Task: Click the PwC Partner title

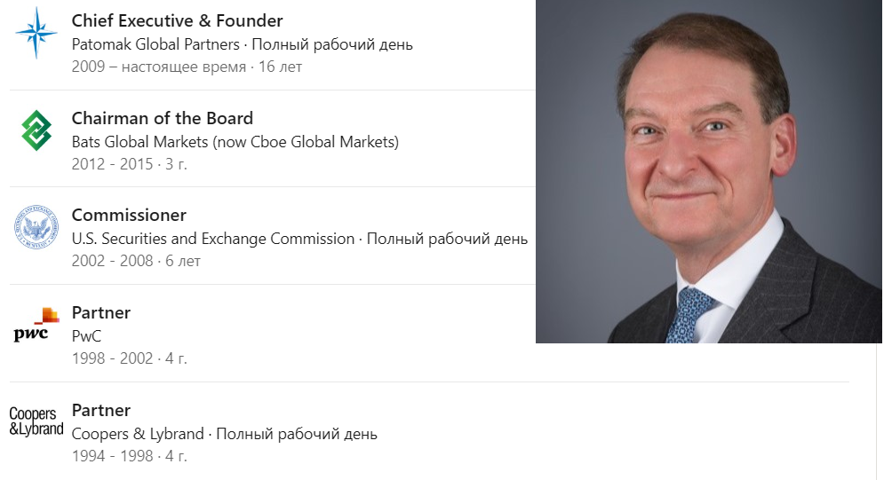Action: pyautogui.click(x=100, y=312)
